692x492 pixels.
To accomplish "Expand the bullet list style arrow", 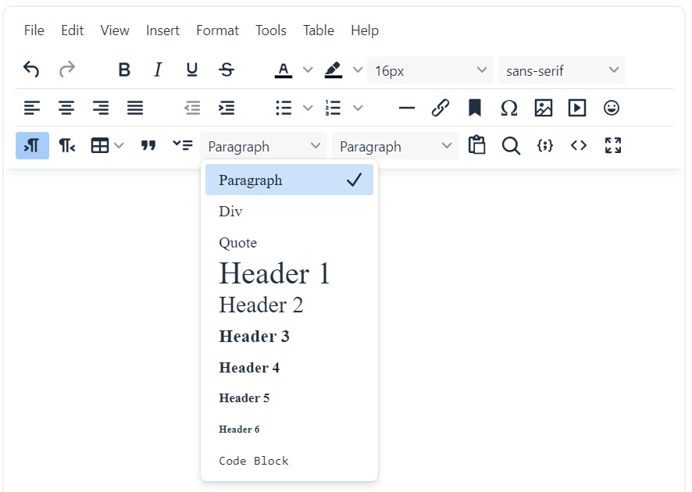I will (308, 108).
